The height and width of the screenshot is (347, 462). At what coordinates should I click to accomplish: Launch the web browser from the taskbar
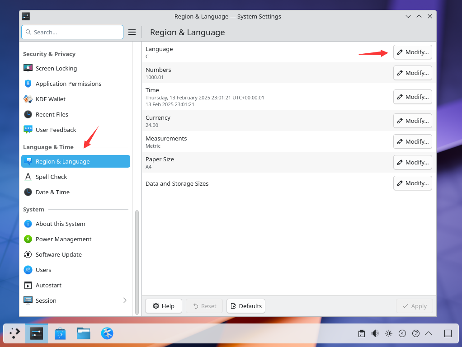pyautogui.click(x=107, y=333)
